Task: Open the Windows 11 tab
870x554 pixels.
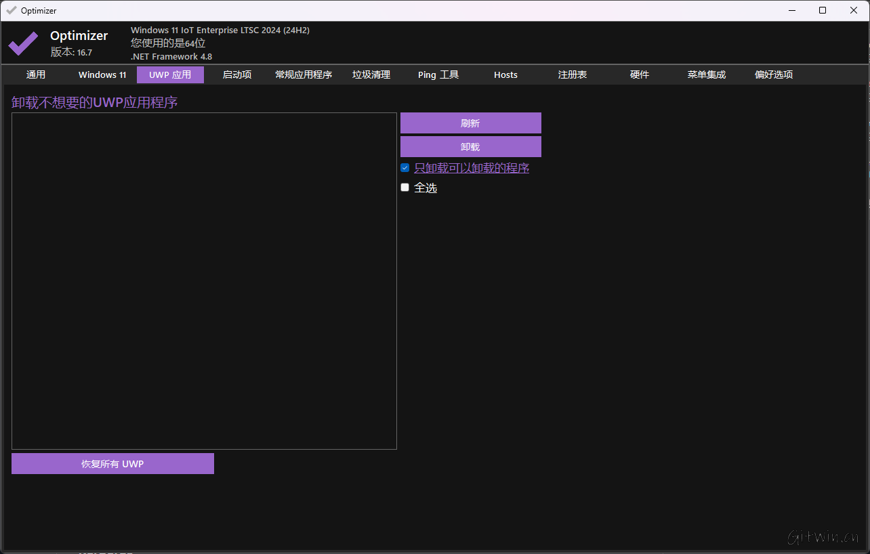Action: point(102,74)
